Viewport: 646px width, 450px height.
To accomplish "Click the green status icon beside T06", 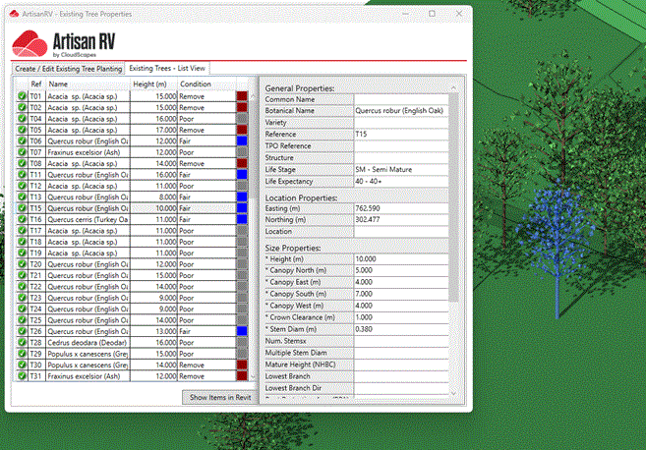I will click(22, 141).
